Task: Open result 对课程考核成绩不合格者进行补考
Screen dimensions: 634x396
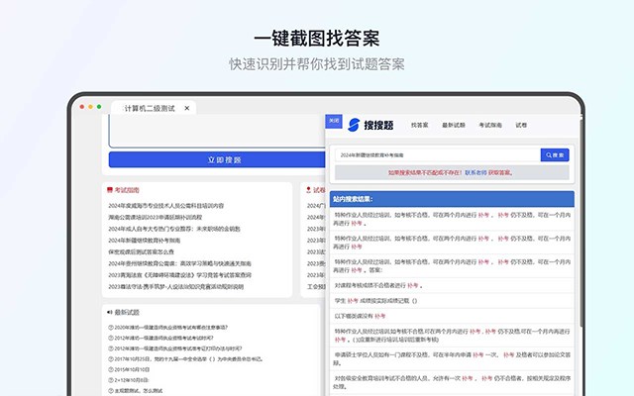Action: pos(452,285)
